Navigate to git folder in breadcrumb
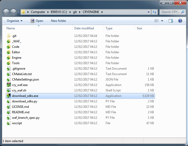 point(75,12)
